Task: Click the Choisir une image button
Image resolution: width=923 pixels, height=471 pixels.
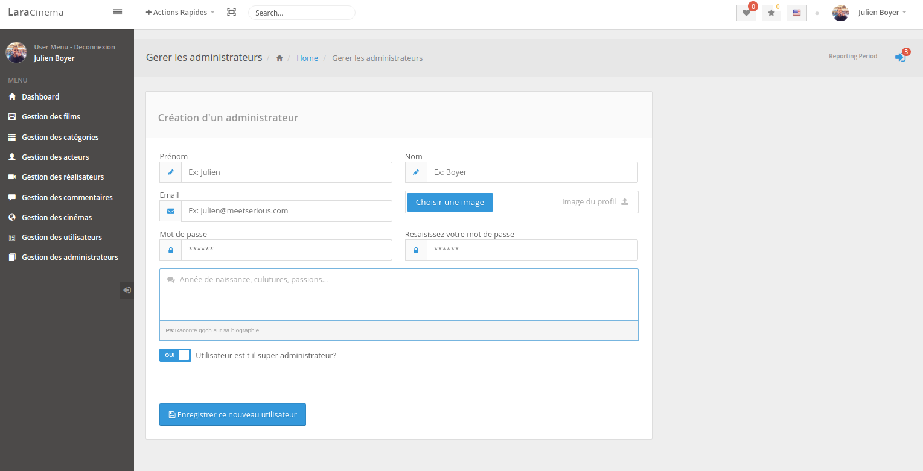Action: 450,202
